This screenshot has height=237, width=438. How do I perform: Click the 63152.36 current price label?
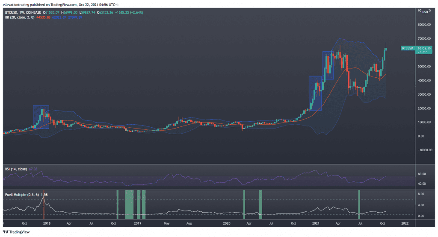[x=424, y=48]
